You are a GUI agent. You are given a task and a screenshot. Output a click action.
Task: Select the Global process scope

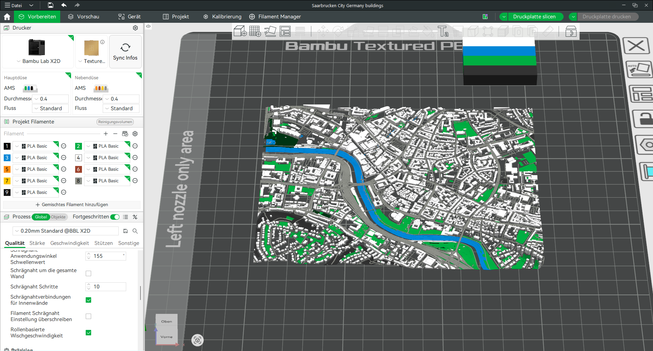click(x=41, y=217)
